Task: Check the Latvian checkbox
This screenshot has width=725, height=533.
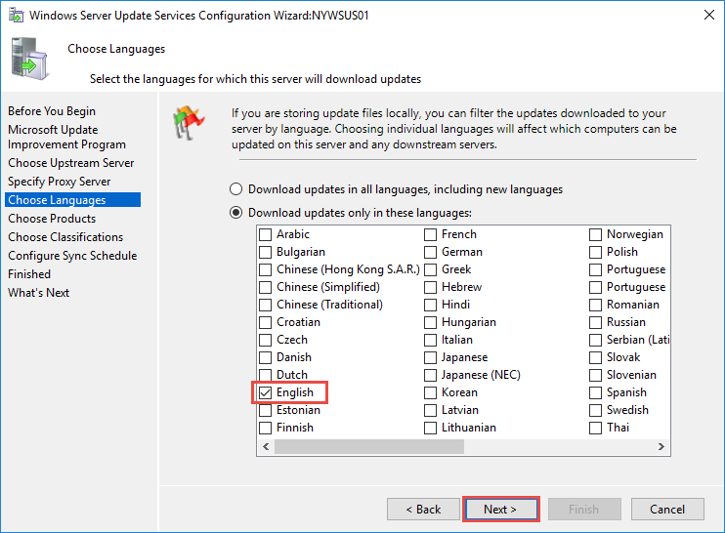Action: (x=431, y=410)
